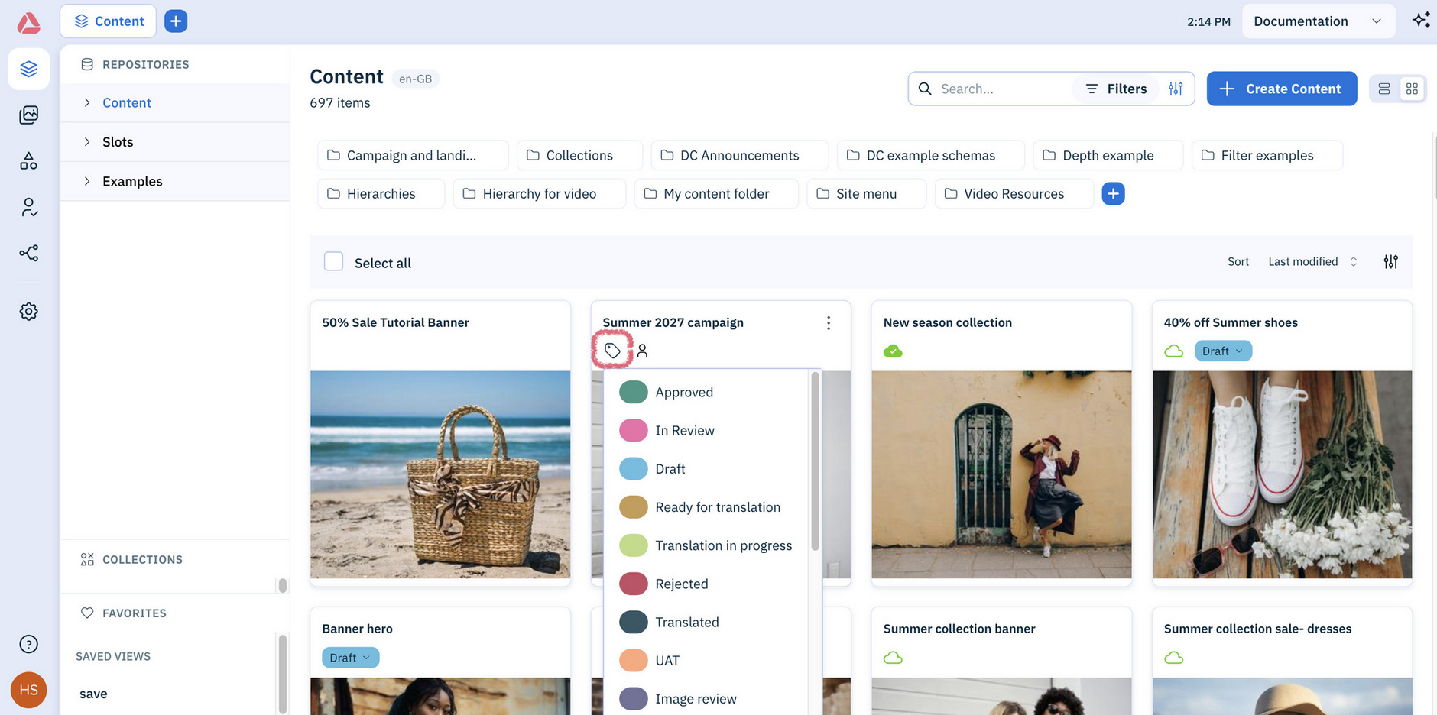
Task: Click the orange UAT color swatch
Action: tap(633, 661)
